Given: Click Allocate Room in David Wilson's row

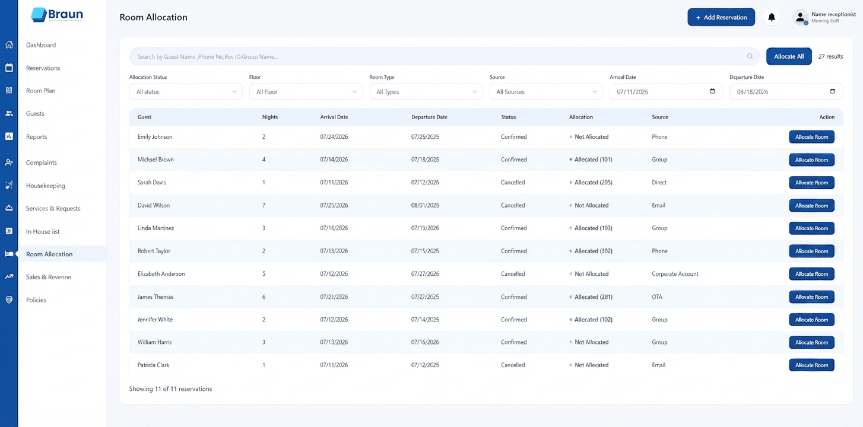Looking at the screenshot, I should [811, 206].
